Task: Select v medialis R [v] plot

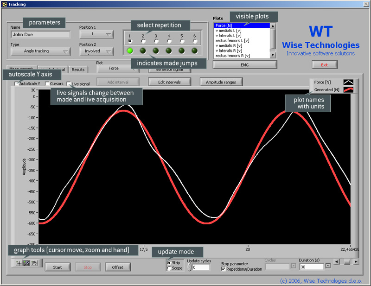Action: [242, 45]
